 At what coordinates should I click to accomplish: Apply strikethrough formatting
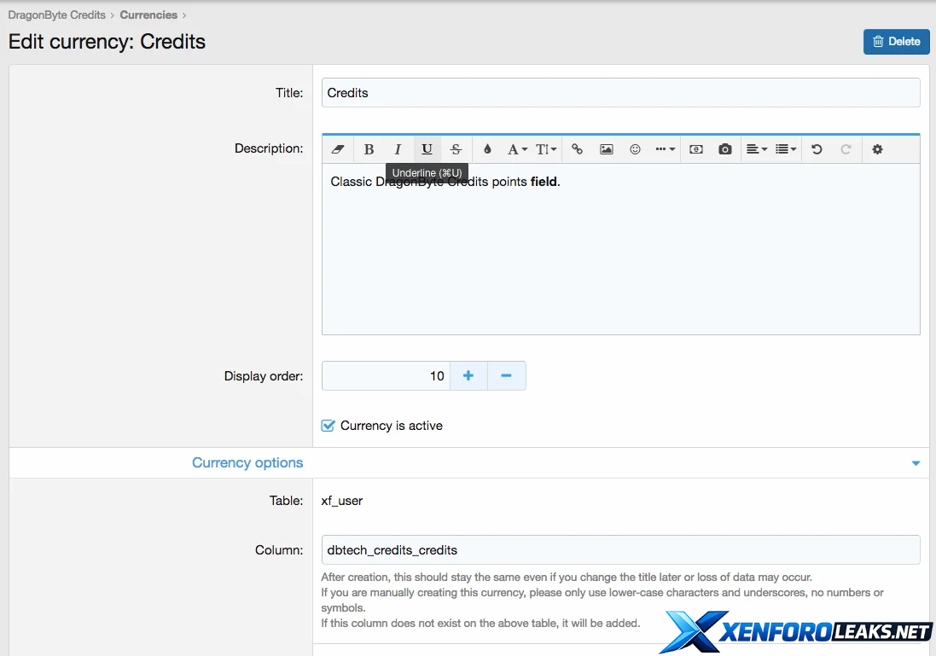[456, 149]
